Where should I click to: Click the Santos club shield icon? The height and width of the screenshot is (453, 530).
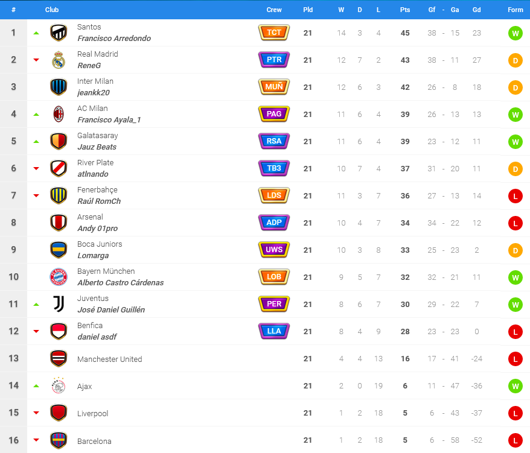click(x=59, y=33)
